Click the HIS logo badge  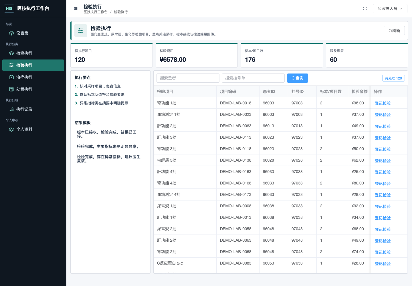tap(9, 9)
